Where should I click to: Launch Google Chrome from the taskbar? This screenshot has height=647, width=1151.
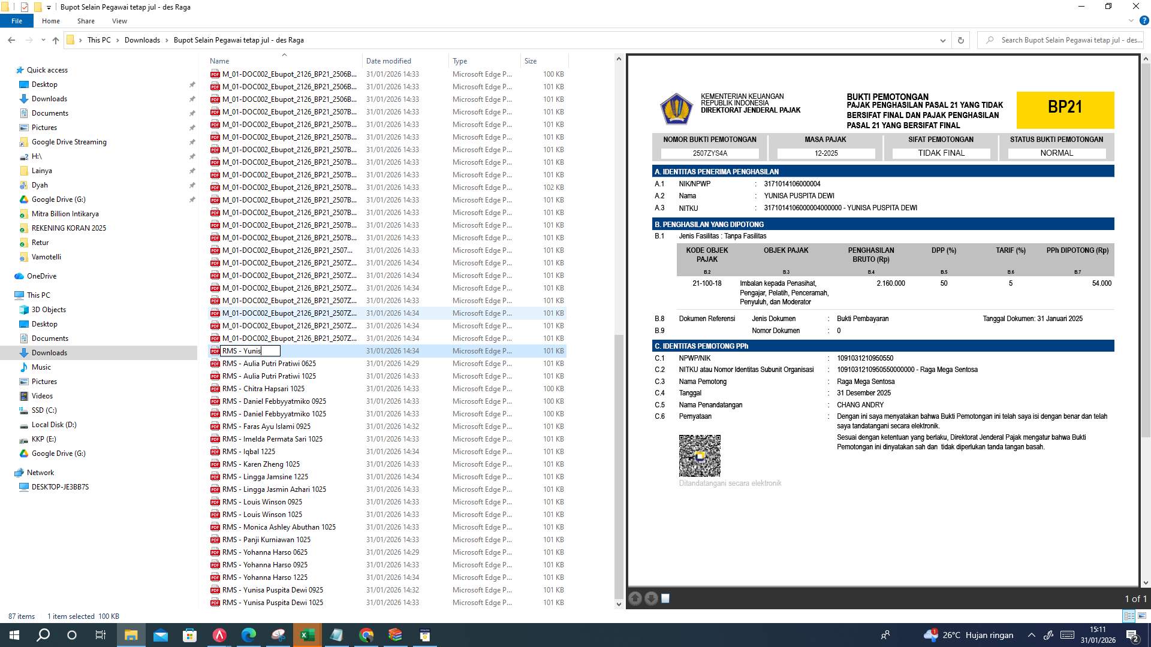tap(366, 634)
